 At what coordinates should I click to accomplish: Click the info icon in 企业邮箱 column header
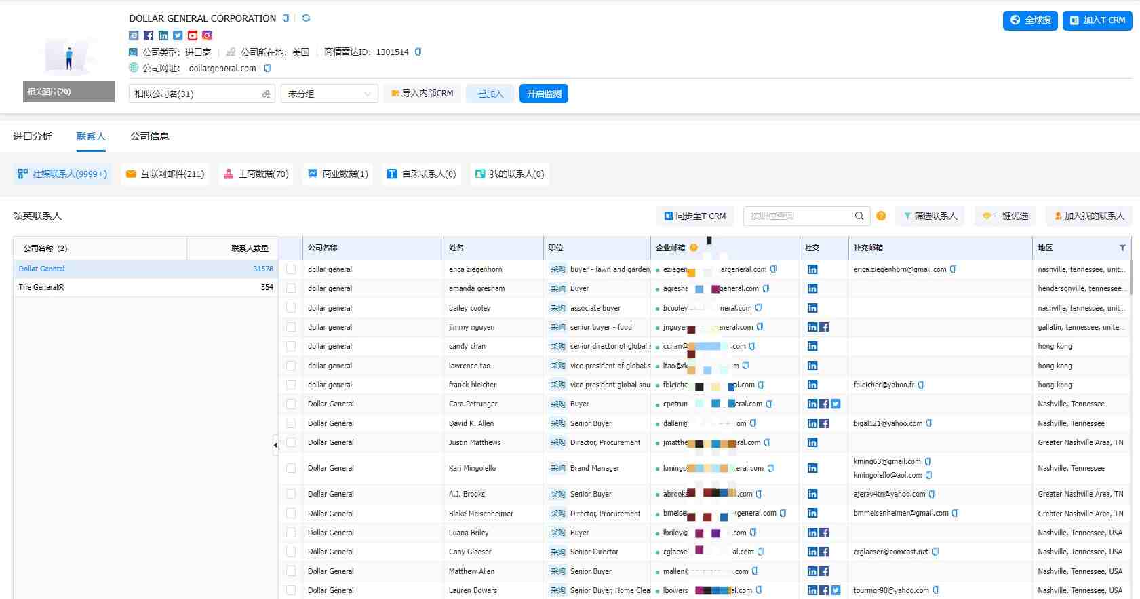pos(694,248)
